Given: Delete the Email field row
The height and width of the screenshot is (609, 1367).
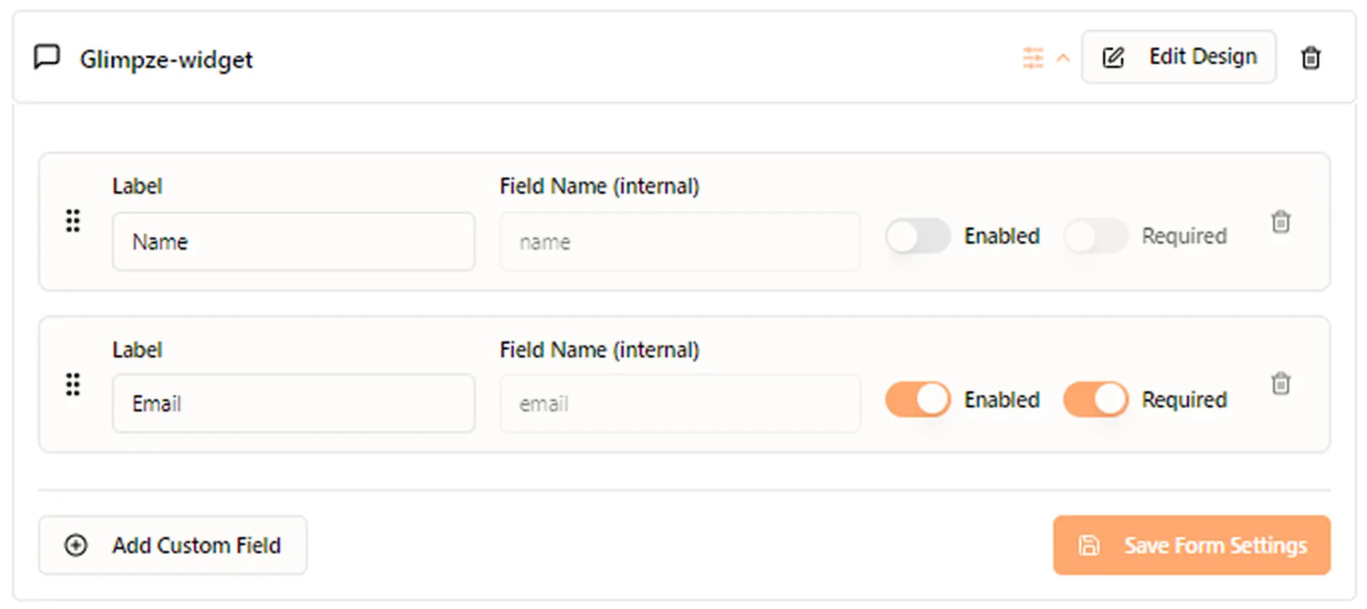Looking at the screenshot, I should (x=1281, y=383).
